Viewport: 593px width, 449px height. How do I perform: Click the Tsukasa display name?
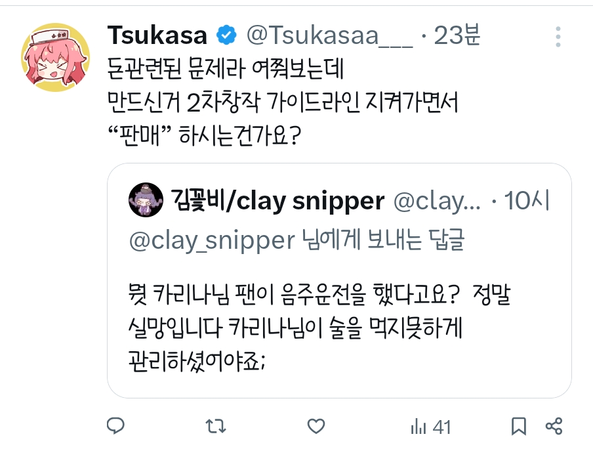157,35
